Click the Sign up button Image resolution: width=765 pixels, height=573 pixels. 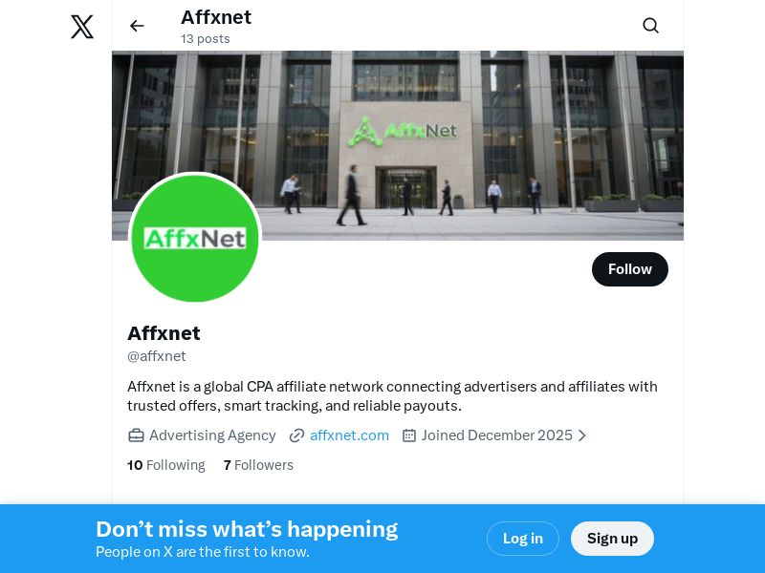click(612, 539)
